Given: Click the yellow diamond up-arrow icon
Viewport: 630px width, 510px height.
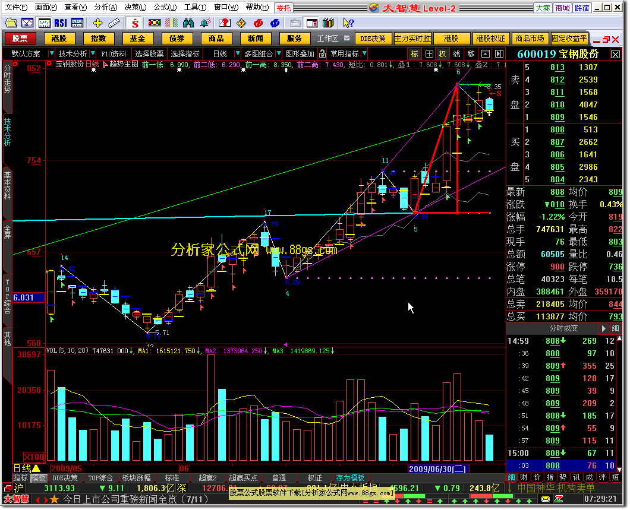Looking at the screenshot, I should (x=241, y=23).
